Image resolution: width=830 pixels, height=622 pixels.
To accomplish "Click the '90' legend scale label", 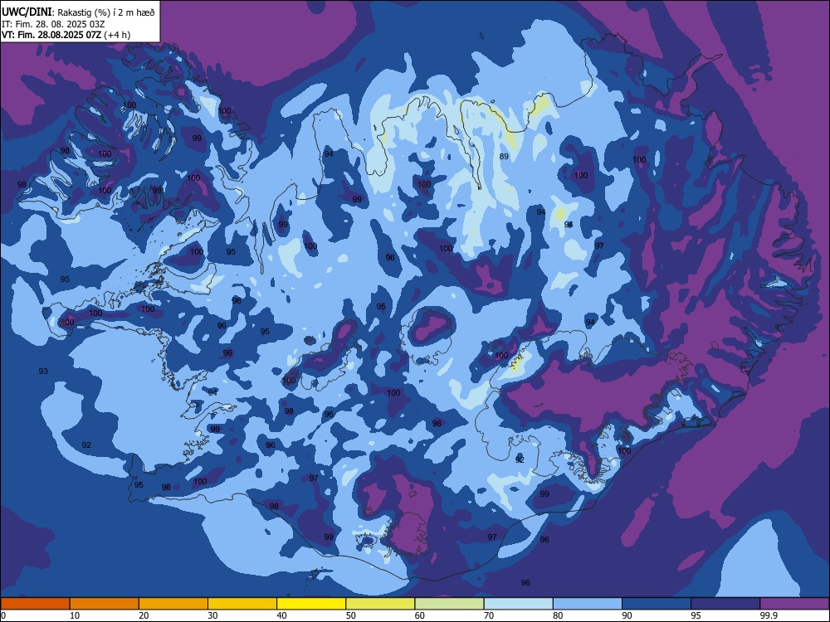I will tap(627, 615).
